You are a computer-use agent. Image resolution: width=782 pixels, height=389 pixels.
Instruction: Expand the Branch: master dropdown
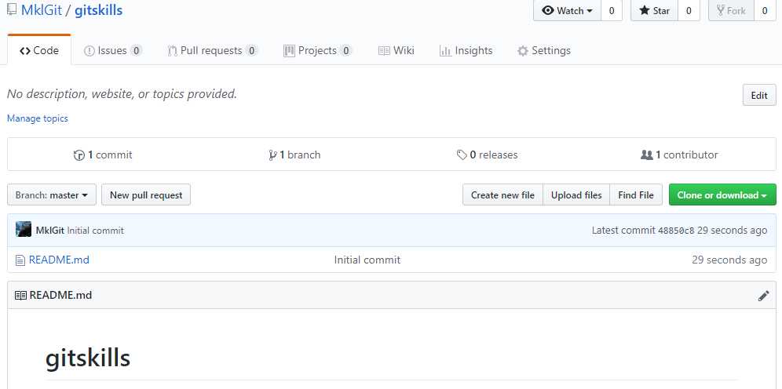click(x=51, y=194)
